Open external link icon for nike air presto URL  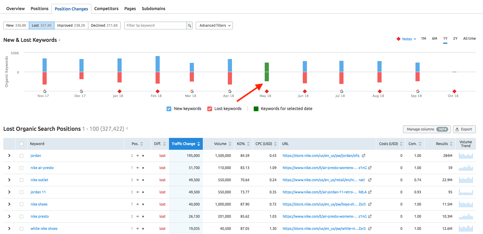[x=370, y=168]
